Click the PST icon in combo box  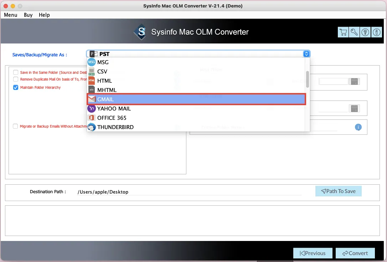point(94,54)
